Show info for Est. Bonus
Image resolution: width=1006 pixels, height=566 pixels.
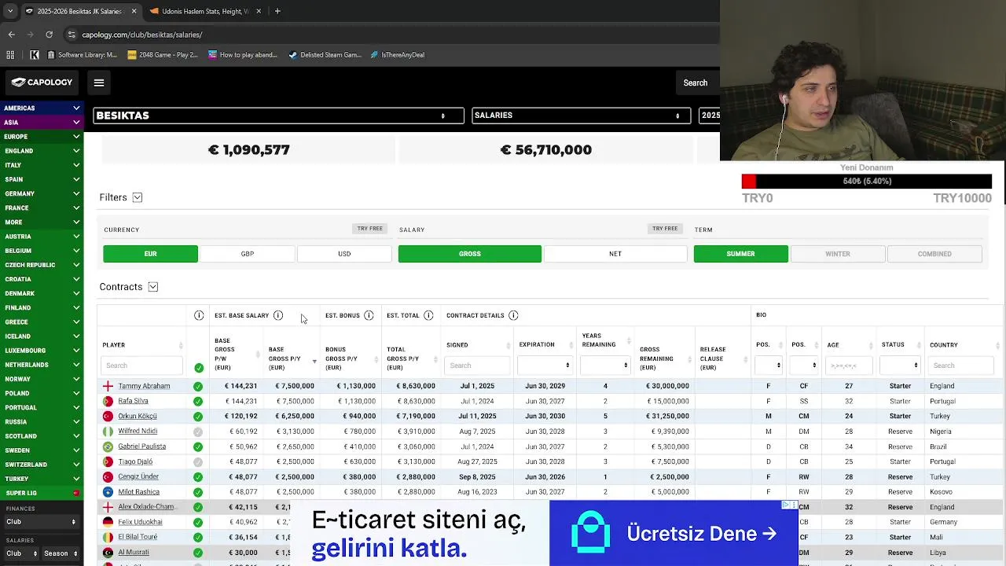369,315
